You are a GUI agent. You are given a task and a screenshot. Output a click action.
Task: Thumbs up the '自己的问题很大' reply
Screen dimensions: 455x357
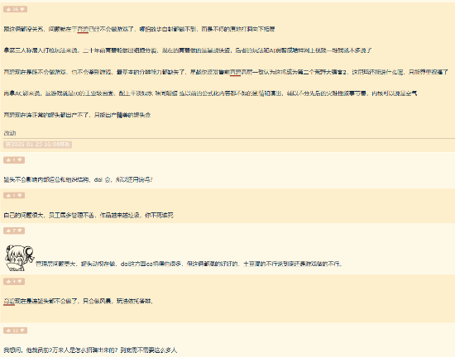(9, 195)
